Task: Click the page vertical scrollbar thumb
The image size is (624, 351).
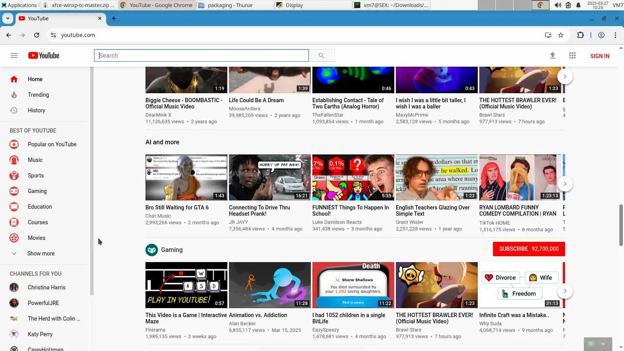Action: click(621, 225)
